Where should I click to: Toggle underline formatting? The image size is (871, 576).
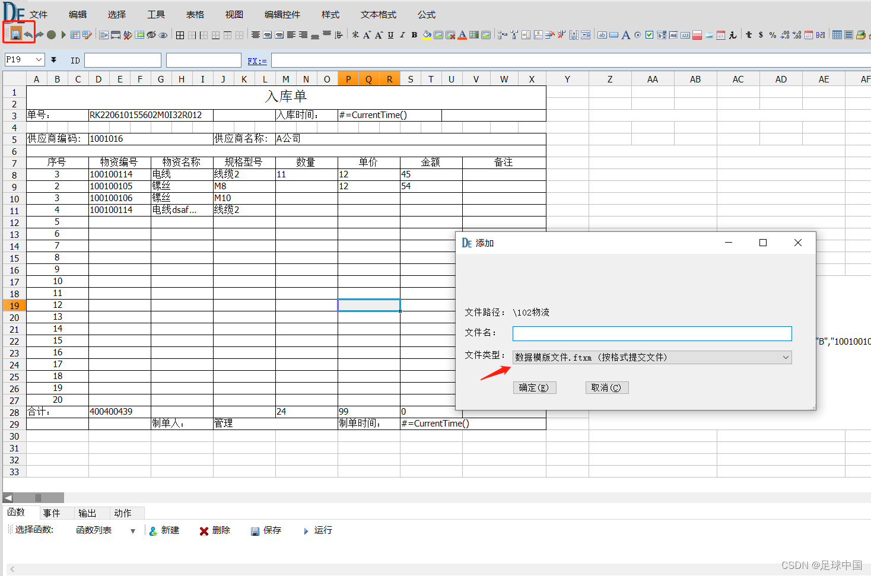(390, 35)
